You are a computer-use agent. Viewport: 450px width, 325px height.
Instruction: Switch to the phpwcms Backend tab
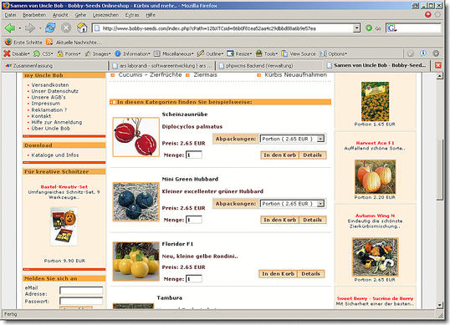point(270,66)
